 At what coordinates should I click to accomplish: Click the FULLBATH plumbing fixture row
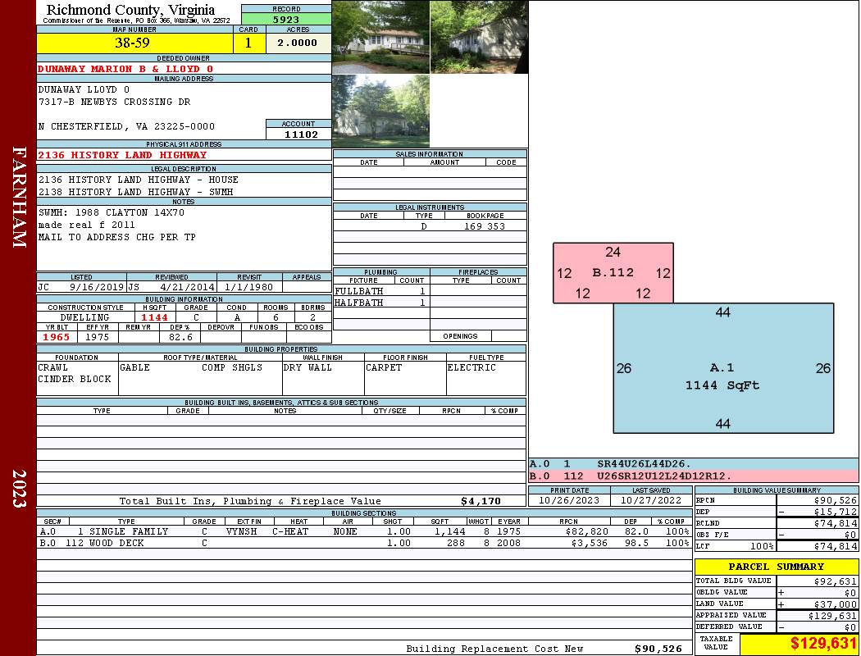[380, 291]
